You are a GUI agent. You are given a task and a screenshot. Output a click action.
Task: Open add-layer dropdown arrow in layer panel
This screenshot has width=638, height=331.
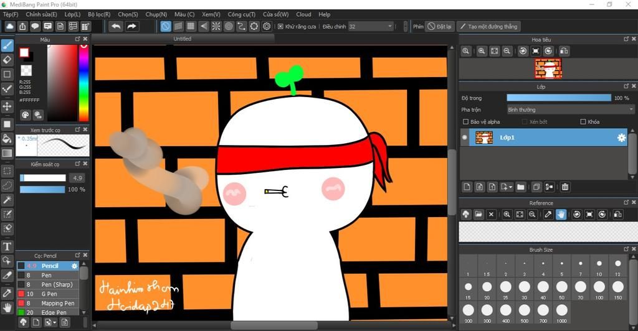point(510,187)
